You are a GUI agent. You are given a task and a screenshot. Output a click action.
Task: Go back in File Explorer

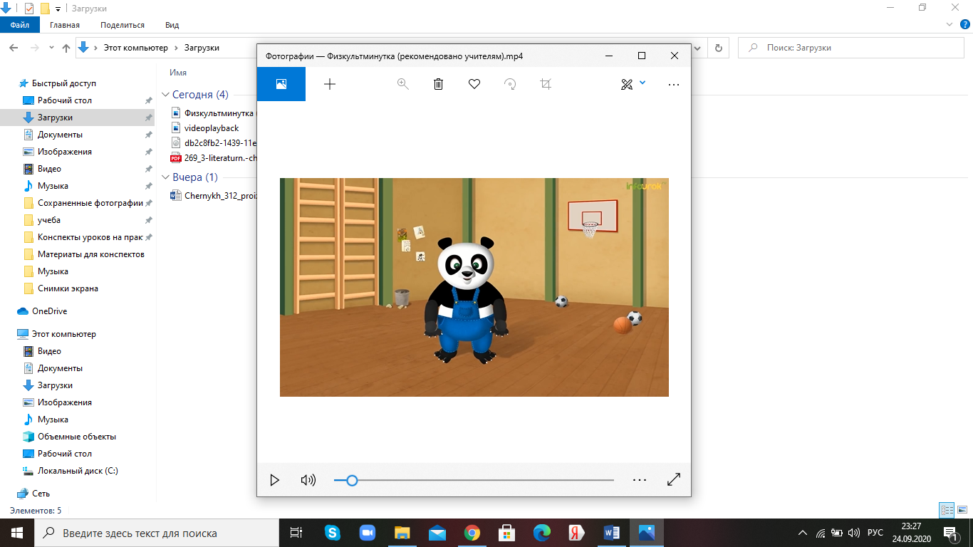pyautogui.click(x=14, y=48)
